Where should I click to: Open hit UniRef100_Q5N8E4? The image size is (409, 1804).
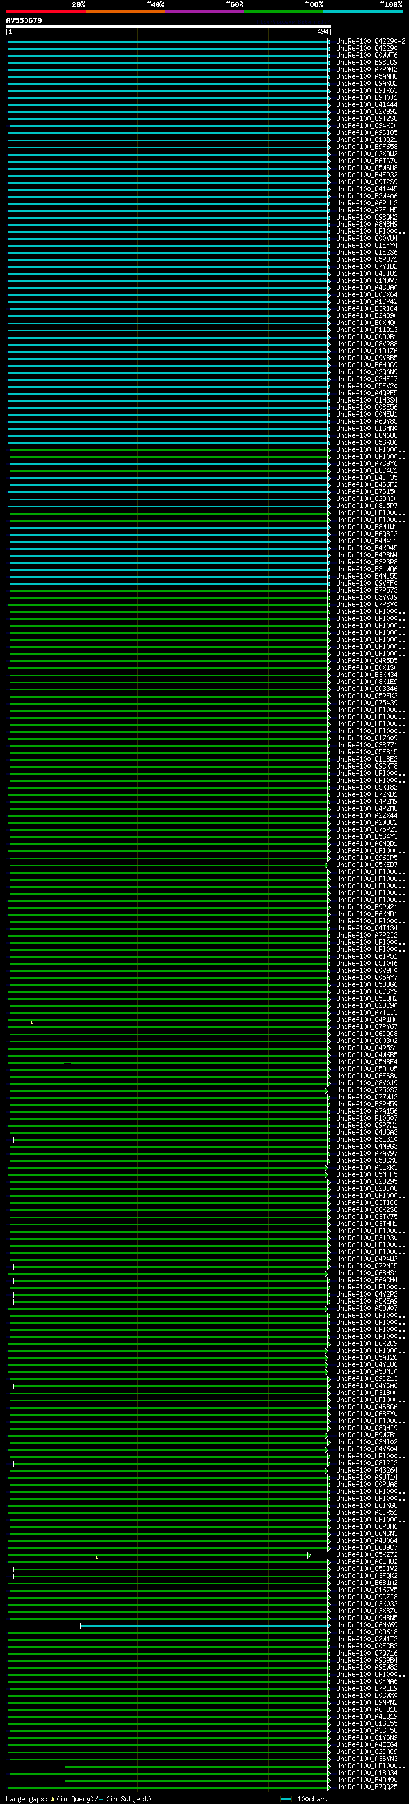(x=367, y=1062)
